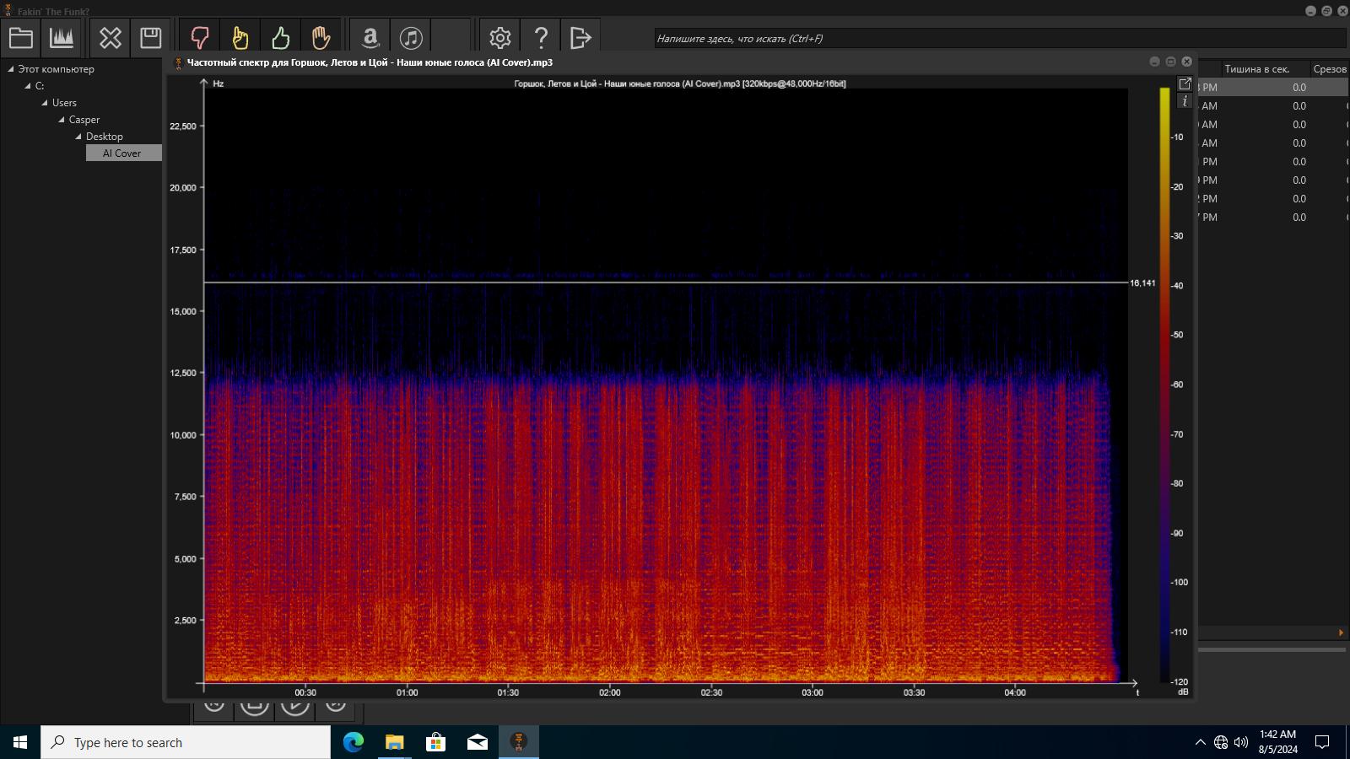
Task: Pop out spectrum with external window icon
Action: coord(1185,83)
